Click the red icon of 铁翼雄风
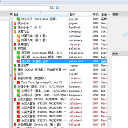Image resolution: width=128 pixels, height=128 pixels. (x=15, y=44)
